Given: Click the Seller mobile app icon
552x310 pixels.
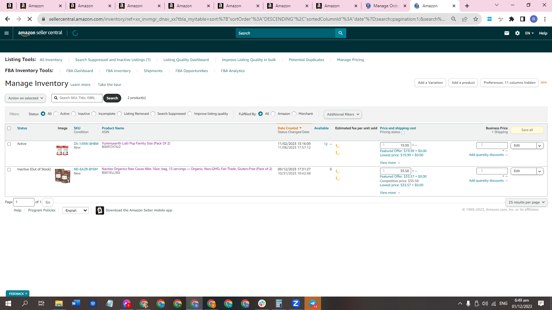Looking at the screenshot, I should 100,210.
